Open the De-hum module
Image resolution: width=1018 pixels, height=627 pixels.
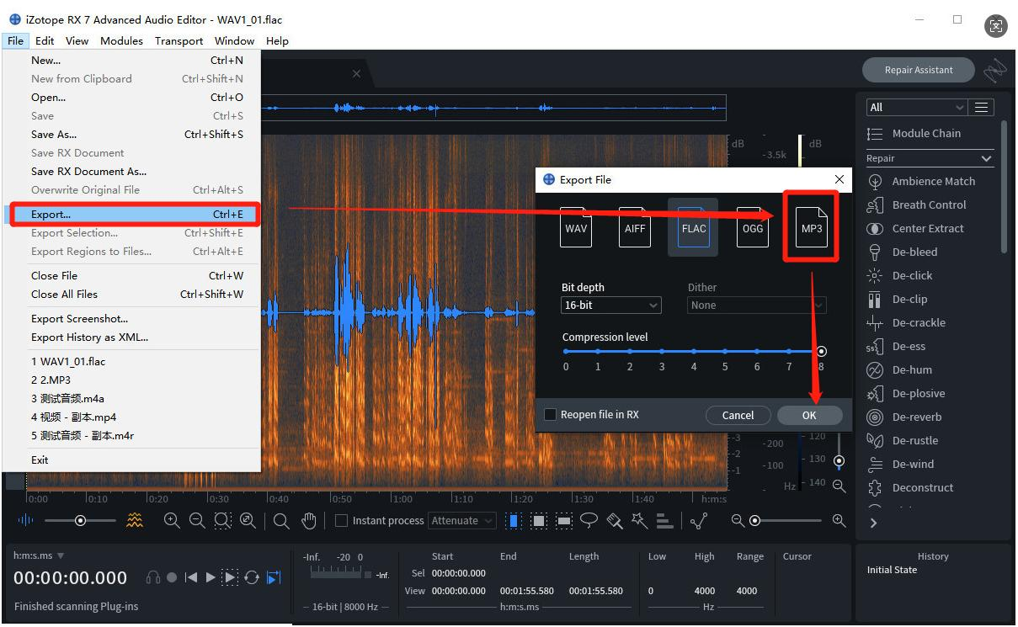[x=912, y=369]
